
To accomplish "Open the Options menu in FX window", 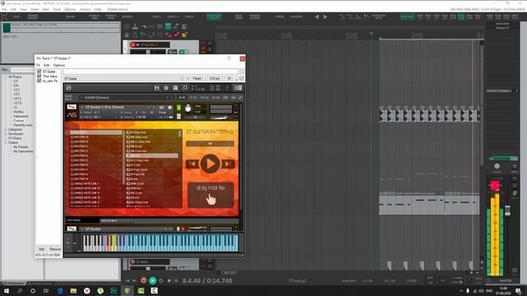I will click(x=58, y=65).
